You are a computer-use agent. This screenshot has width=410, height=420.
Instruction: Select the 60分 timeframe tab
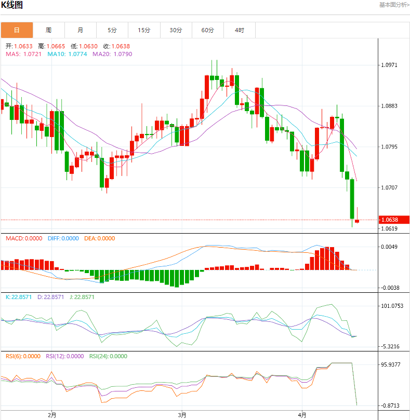tap(208, 30)
